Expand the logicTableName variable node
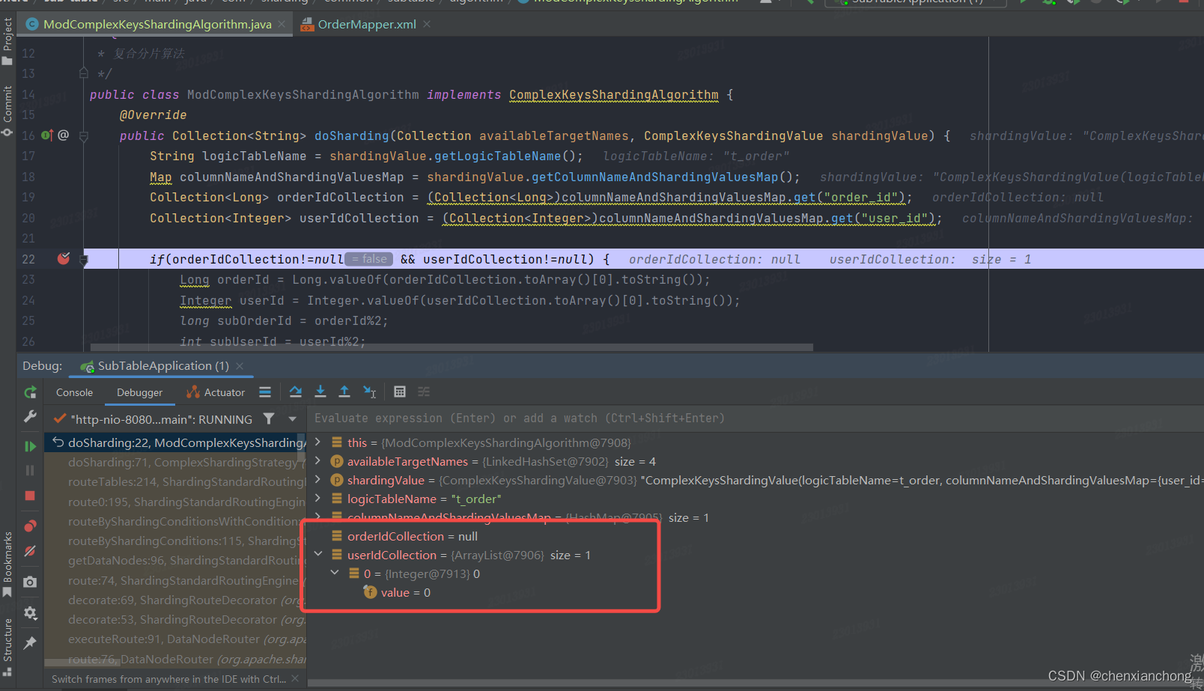This screenshot has width=1204, height=691. click(x=318, y=499)
